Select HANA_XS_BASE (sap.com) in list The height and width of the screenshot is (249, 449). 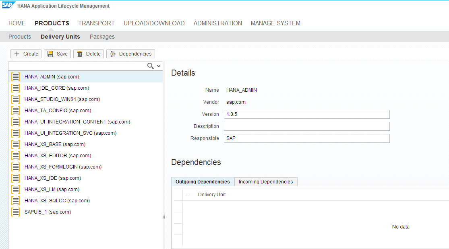pos(86,144)
